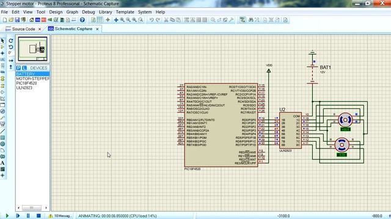The width and height of the screenshot is (391, 219).
Task: Click the P pick devices button
Action: (x=18, y=68)
